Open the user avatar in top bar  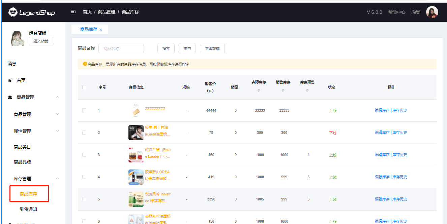coord(432,12)
